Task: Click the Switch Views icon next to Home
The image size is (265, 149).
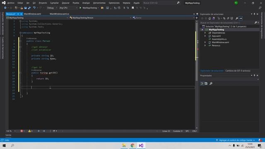Action: coord(214,18)
